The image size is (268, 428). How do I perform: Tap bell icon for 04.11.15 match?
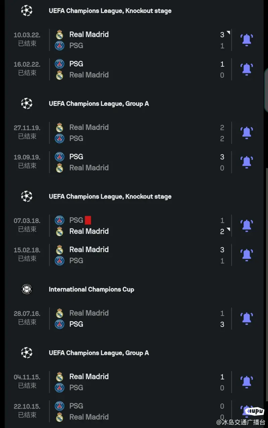(x=247, y=382)
